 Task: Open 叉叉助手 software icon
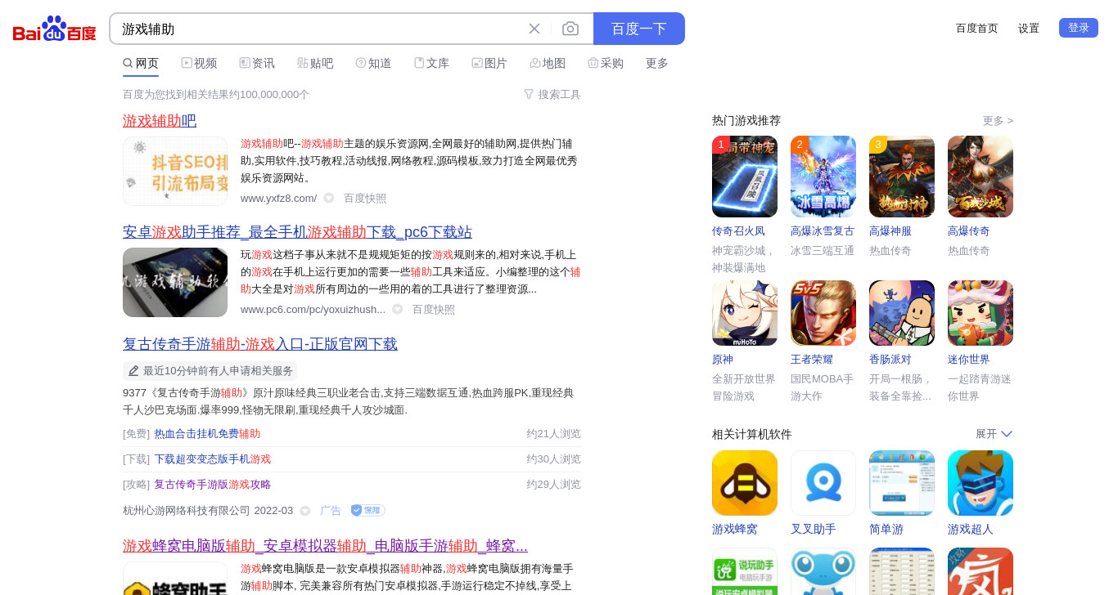pyautogui.click(x=823, y=483)
